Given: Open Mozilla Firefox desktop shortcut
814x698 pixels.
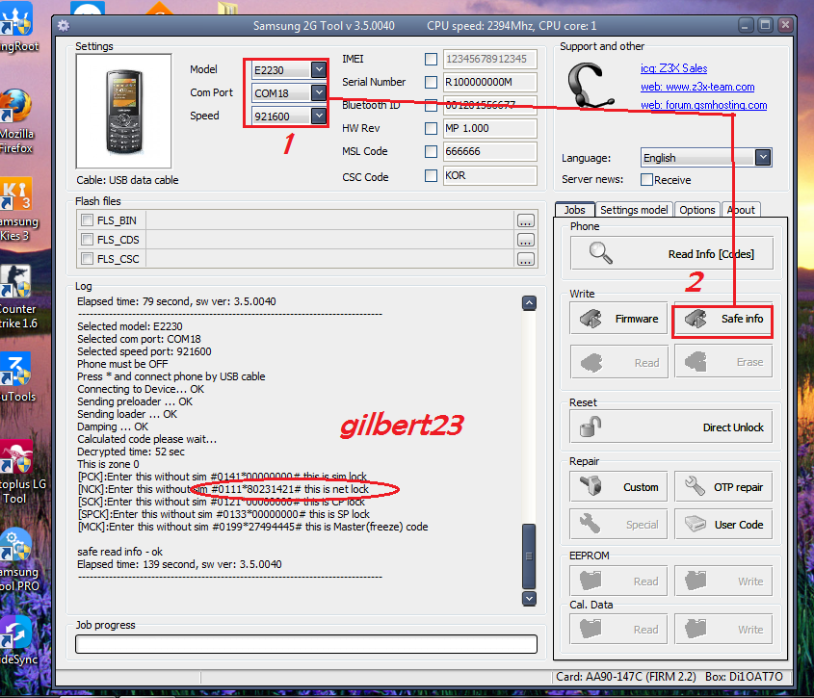Looking at the screenshot, I should (15, 122).
